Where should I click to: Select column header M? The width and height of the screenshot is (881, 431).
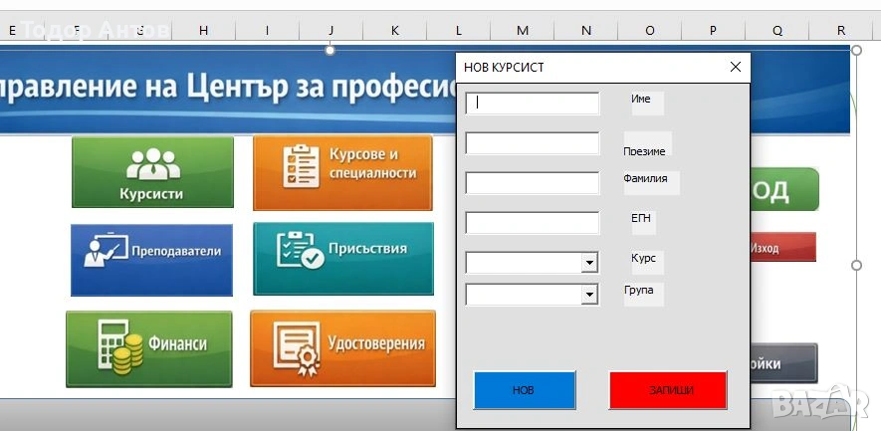(523, 31)
